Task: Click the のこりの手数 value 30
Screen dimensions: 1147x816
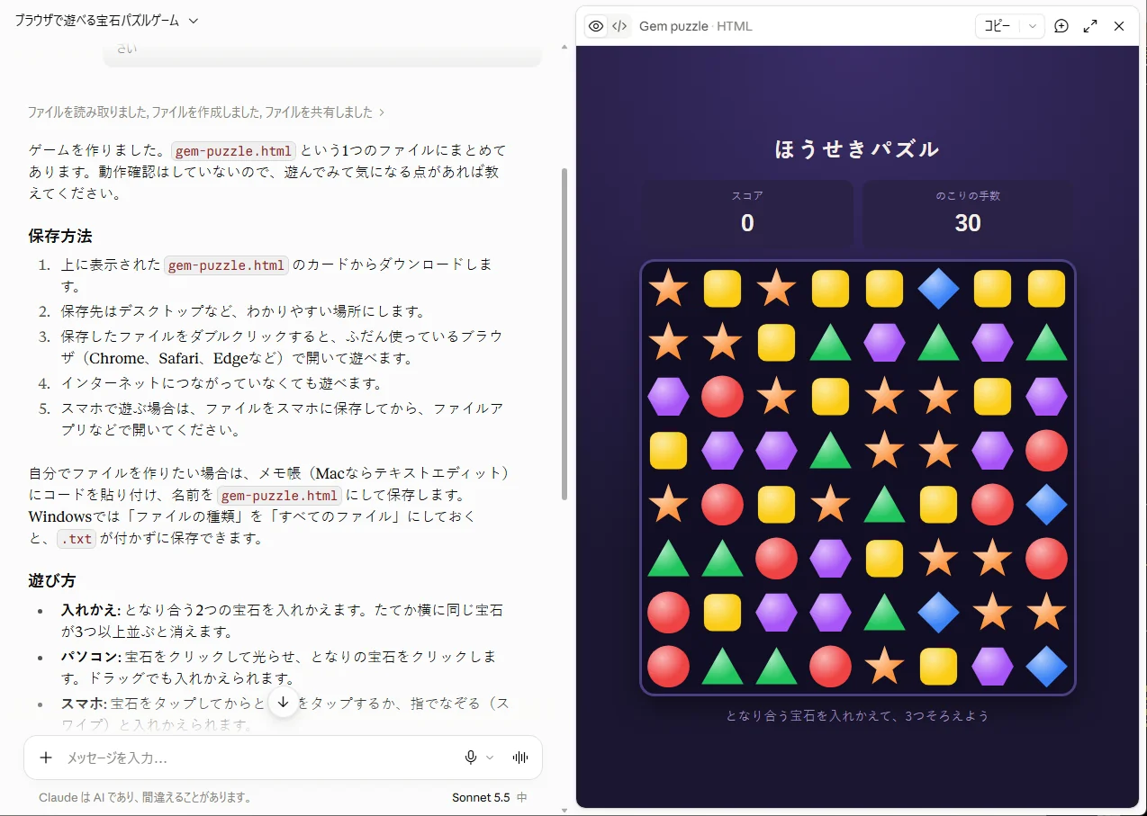Action: (968, 223)
